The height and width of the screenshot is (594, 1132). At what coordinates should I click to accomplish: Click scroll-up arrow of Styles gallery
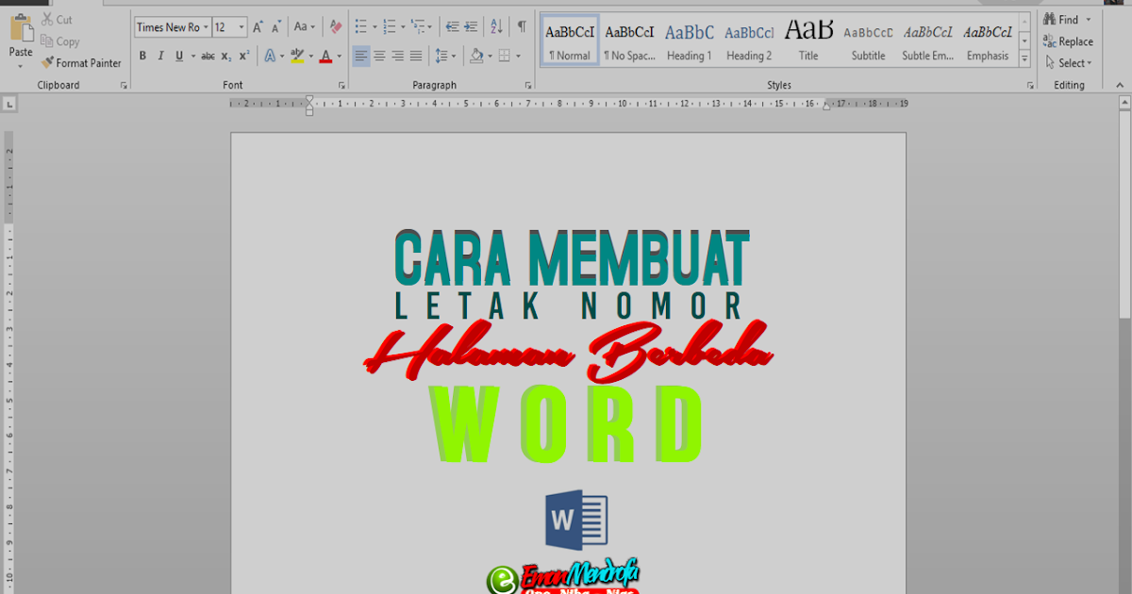pyautogui.click(x=1025, y=22)
